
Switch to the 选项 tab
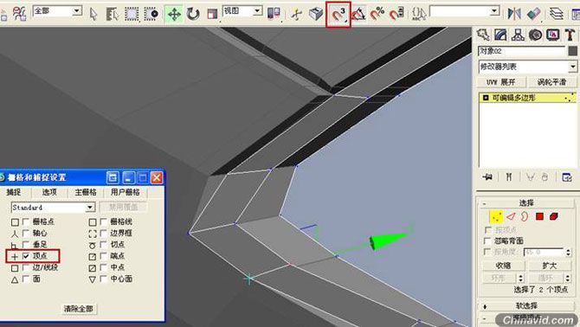click(49, 192)
